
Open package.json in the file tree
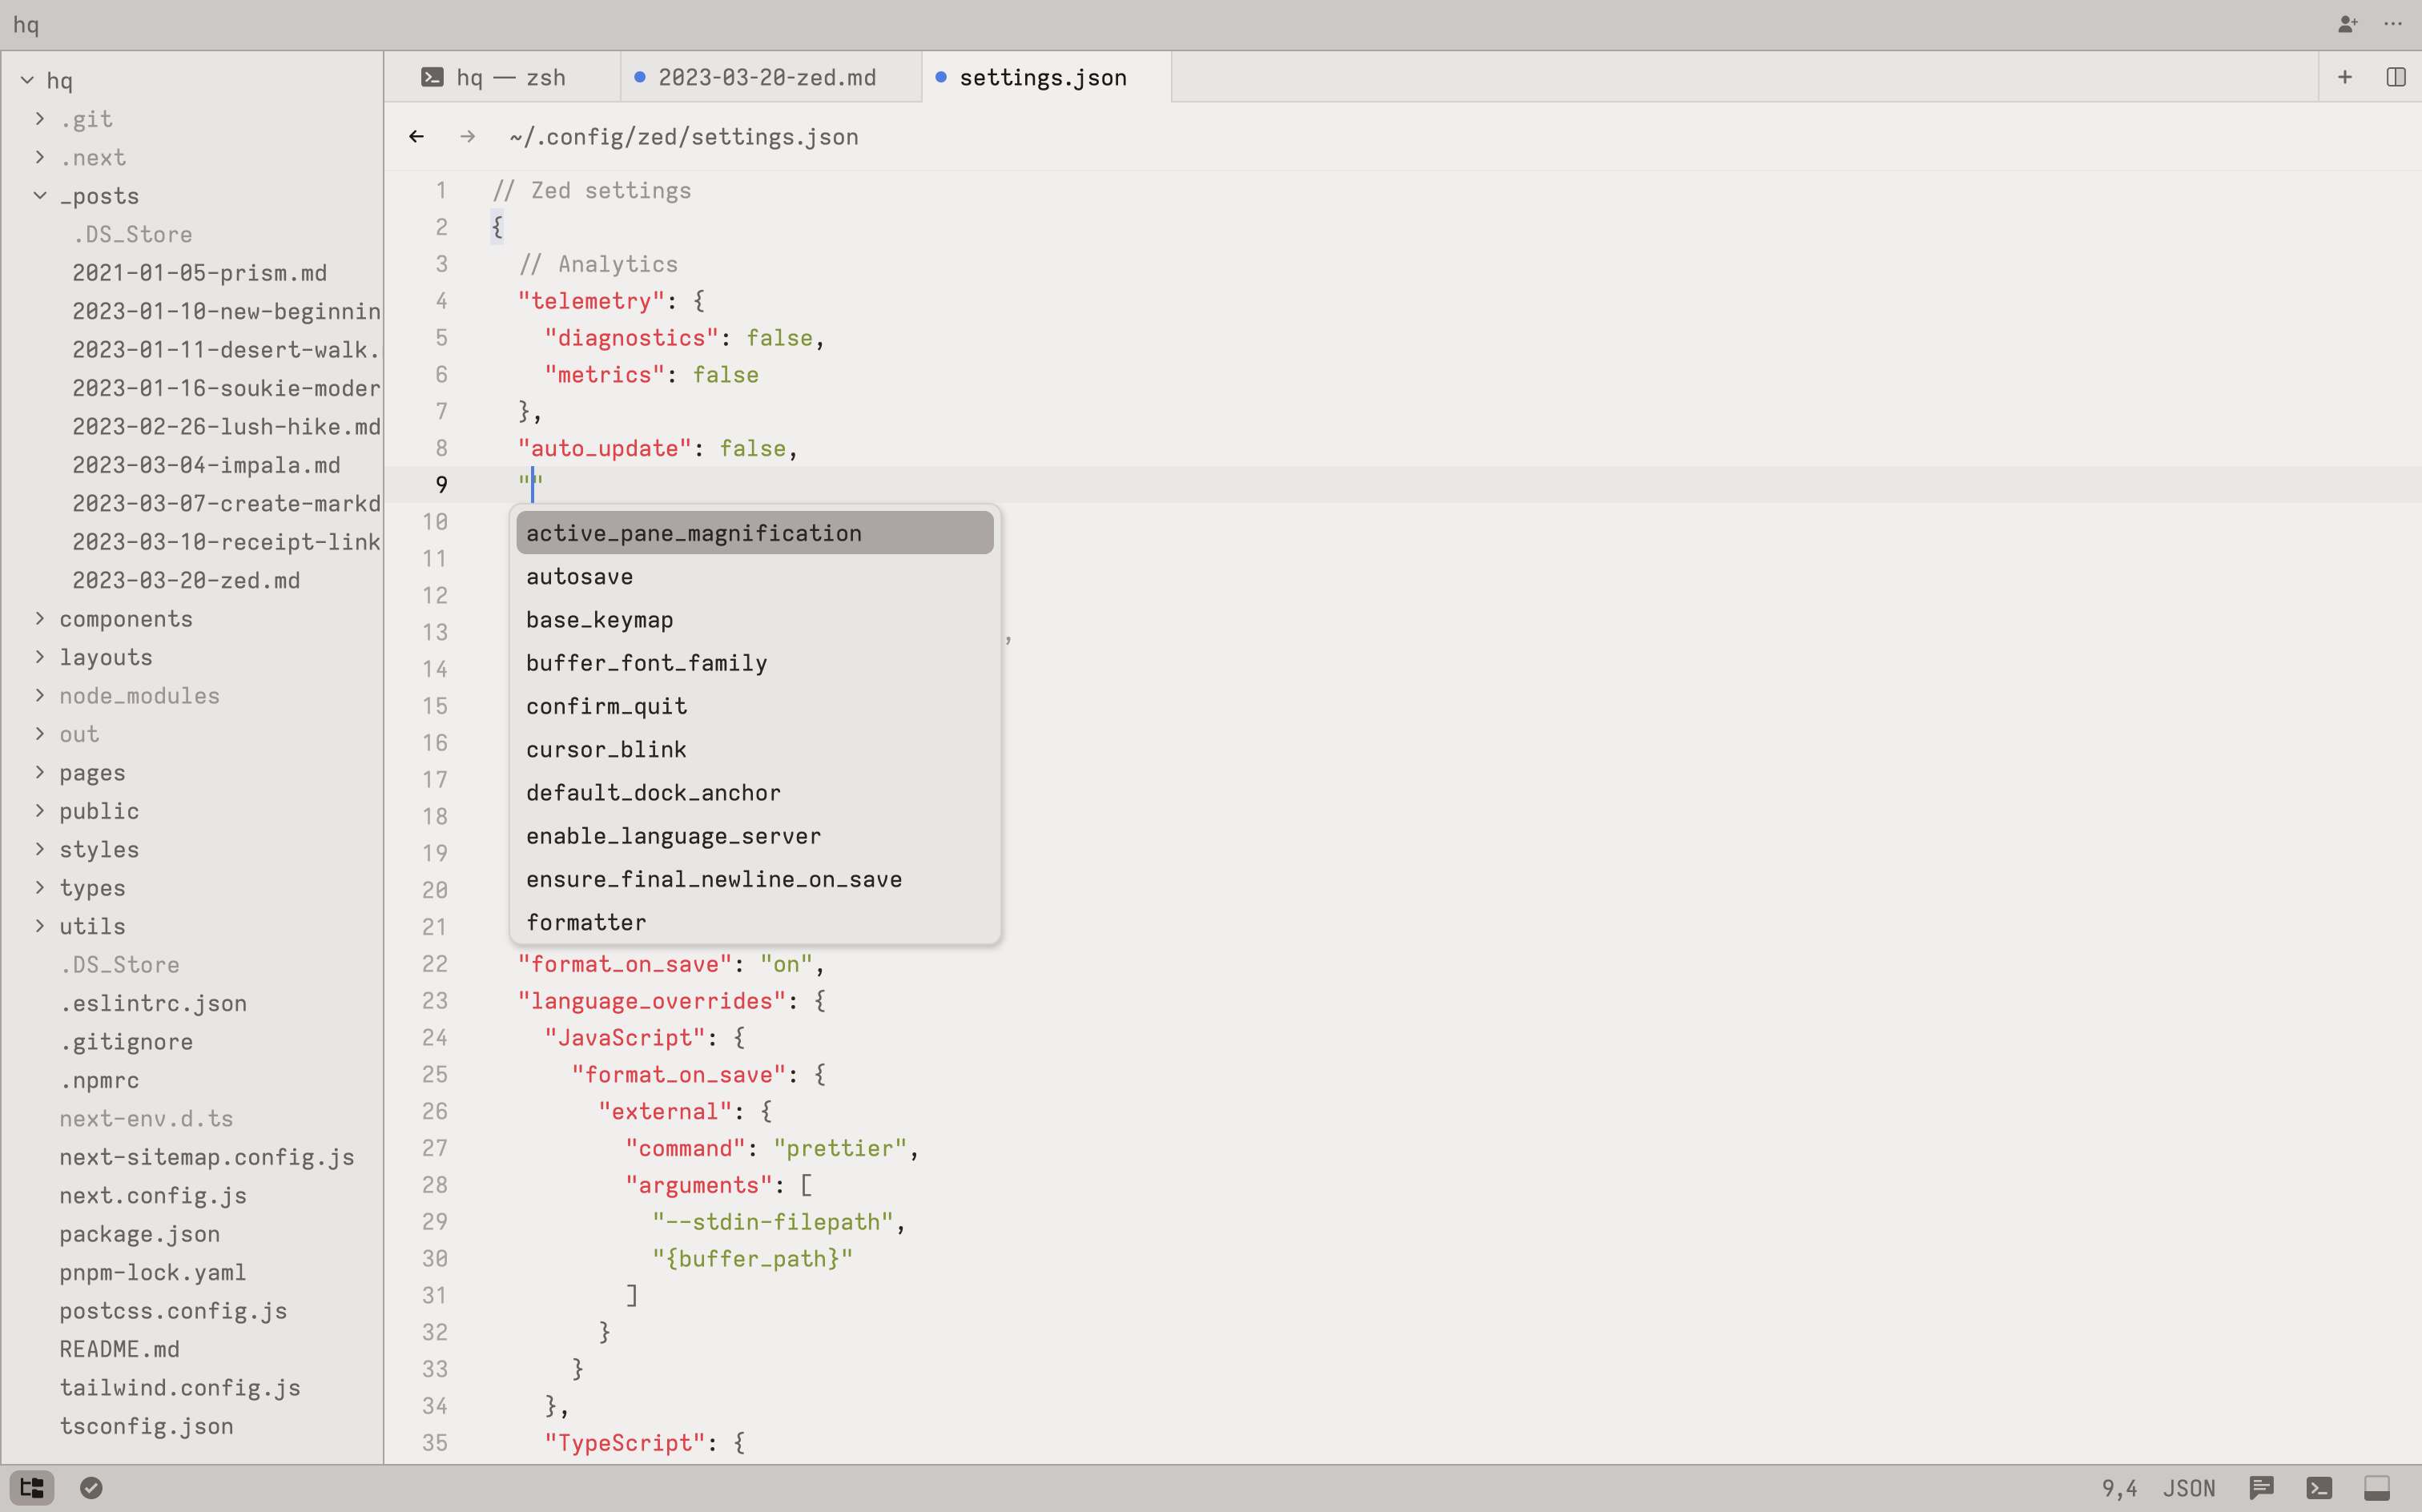click(x=140, y=1234)
